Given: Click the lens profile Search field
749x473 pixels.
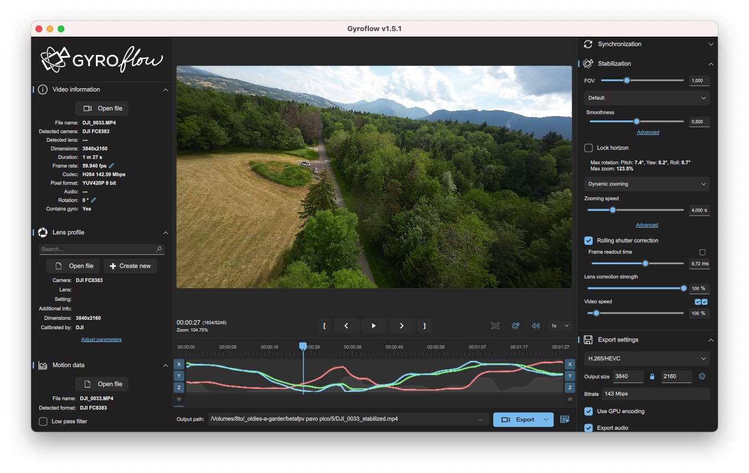Looking at the screenshot, I should 102,249.
